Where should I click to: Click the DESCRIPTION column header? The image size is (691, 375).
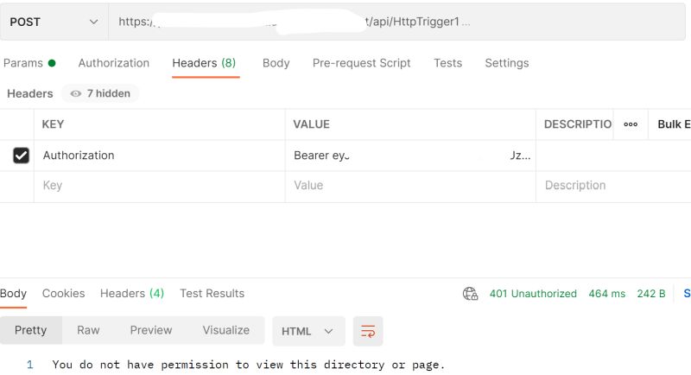(x=577, y=124)
